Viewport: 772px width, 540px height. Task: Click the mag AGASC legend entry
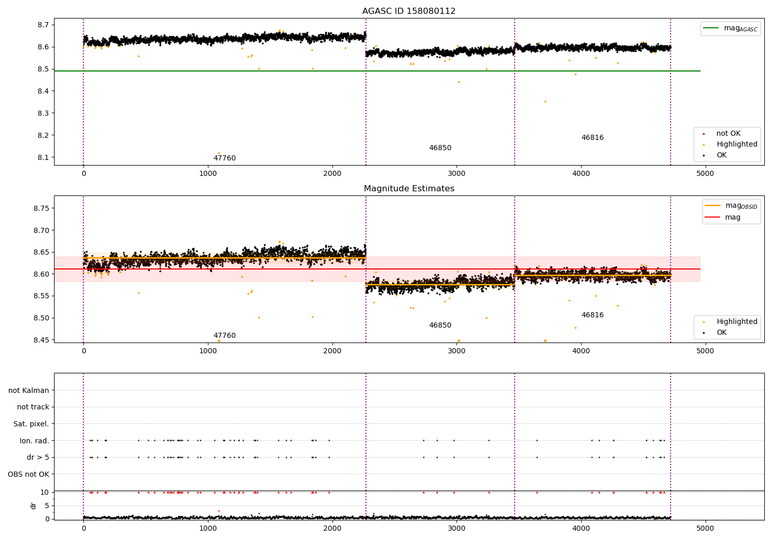coord(730,28)
